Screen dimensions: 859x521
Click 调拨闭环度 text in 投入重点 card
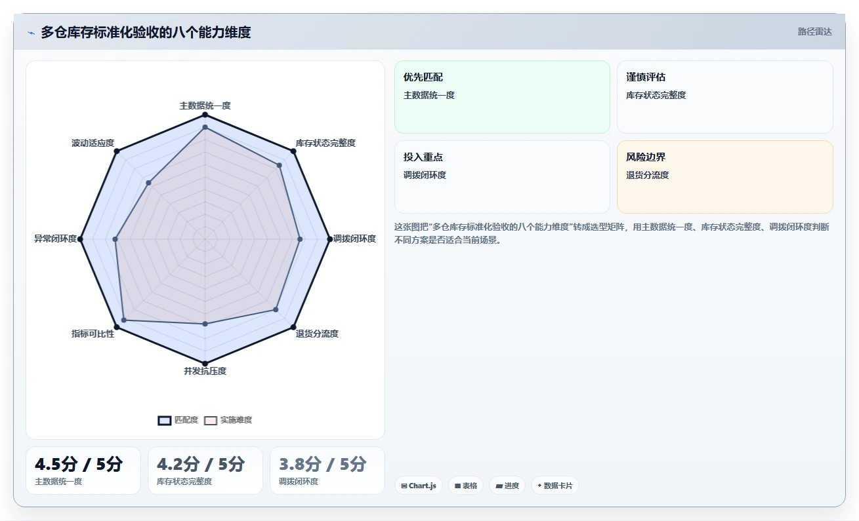coord(425,175)
